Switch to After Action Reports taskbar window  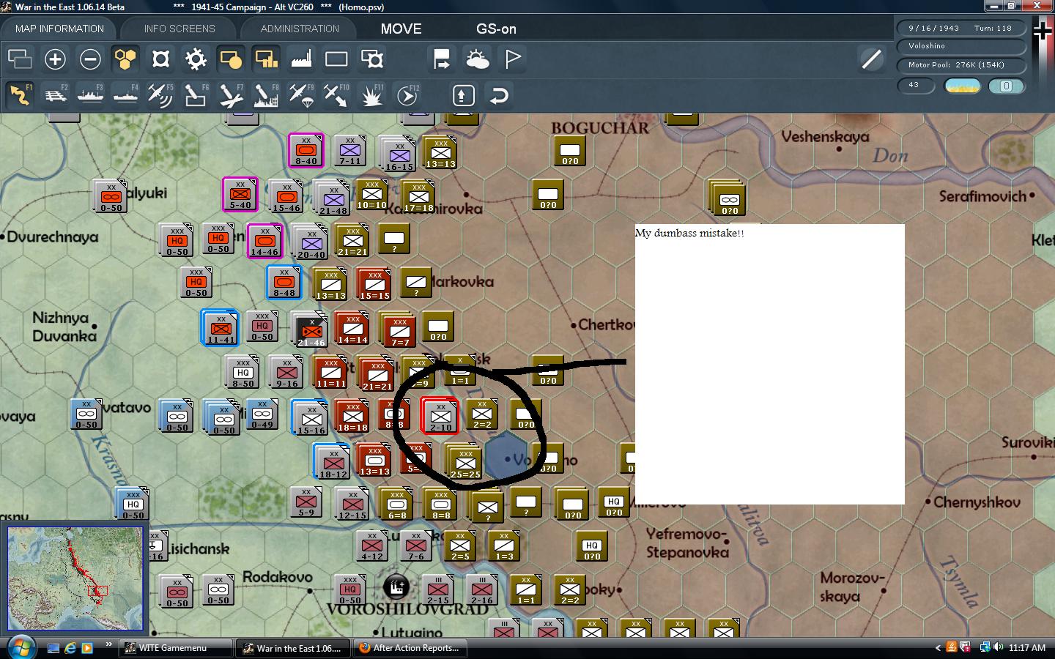point(409,648)
